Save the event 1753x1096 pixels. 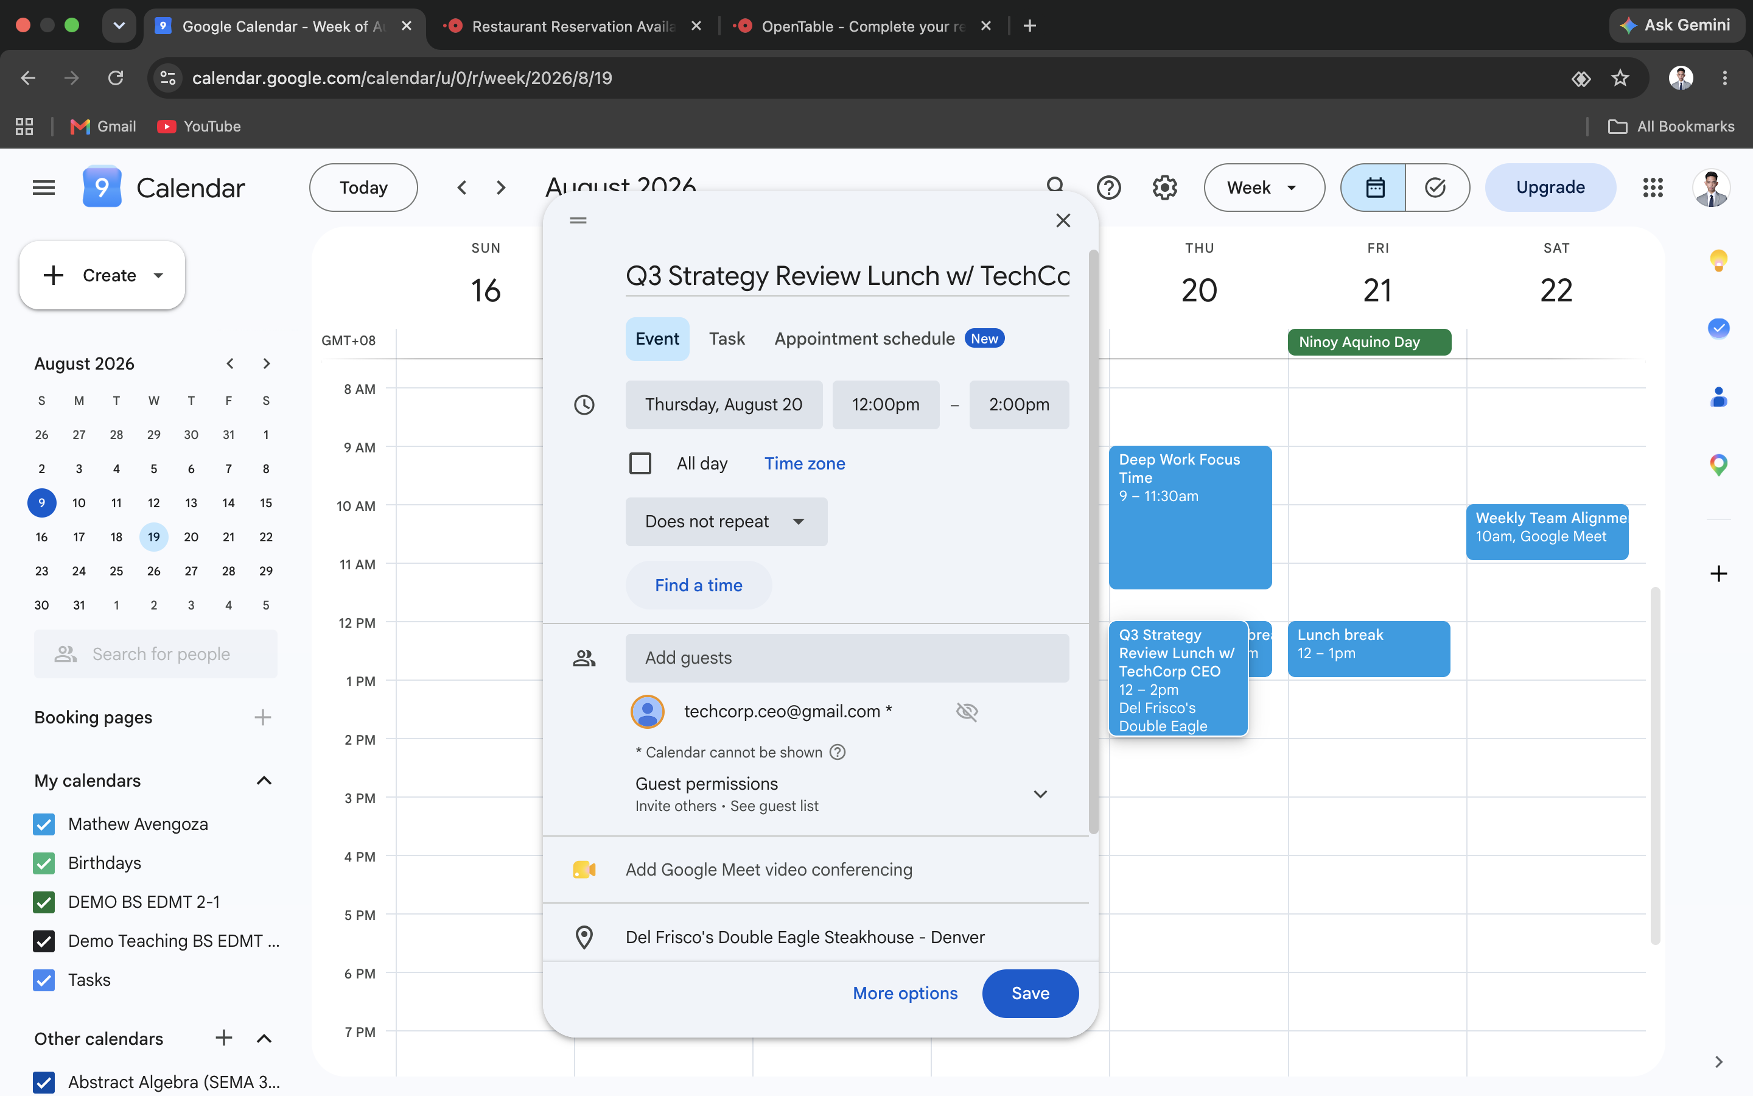coord(1029,994)
